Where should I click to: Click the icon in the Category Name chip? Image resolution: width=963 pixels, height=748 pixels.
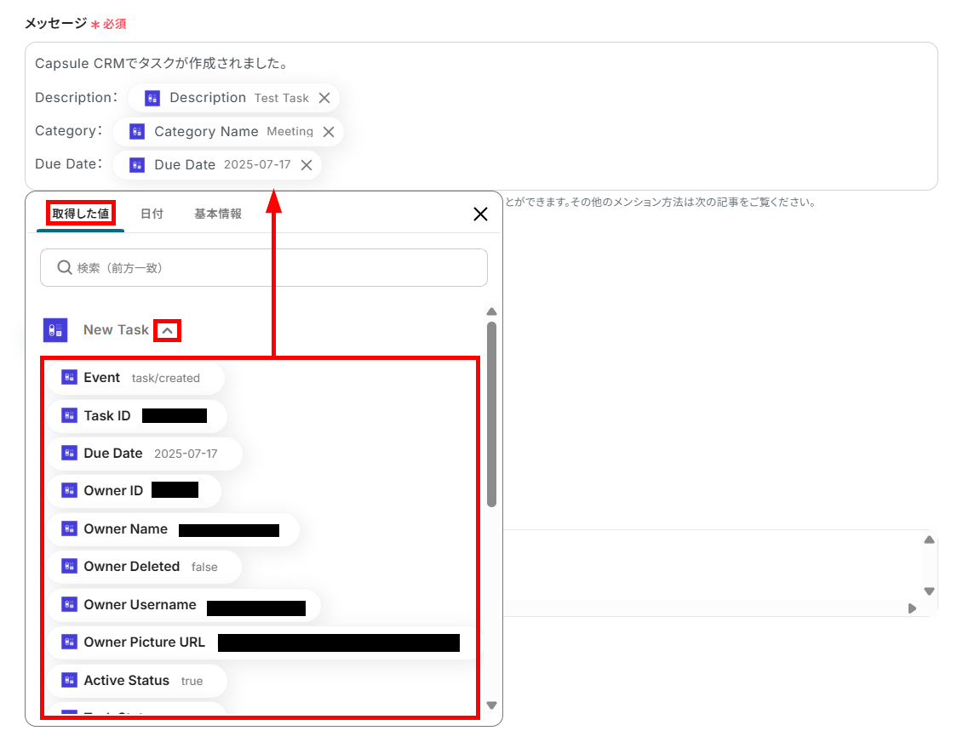tap(137, 131)
